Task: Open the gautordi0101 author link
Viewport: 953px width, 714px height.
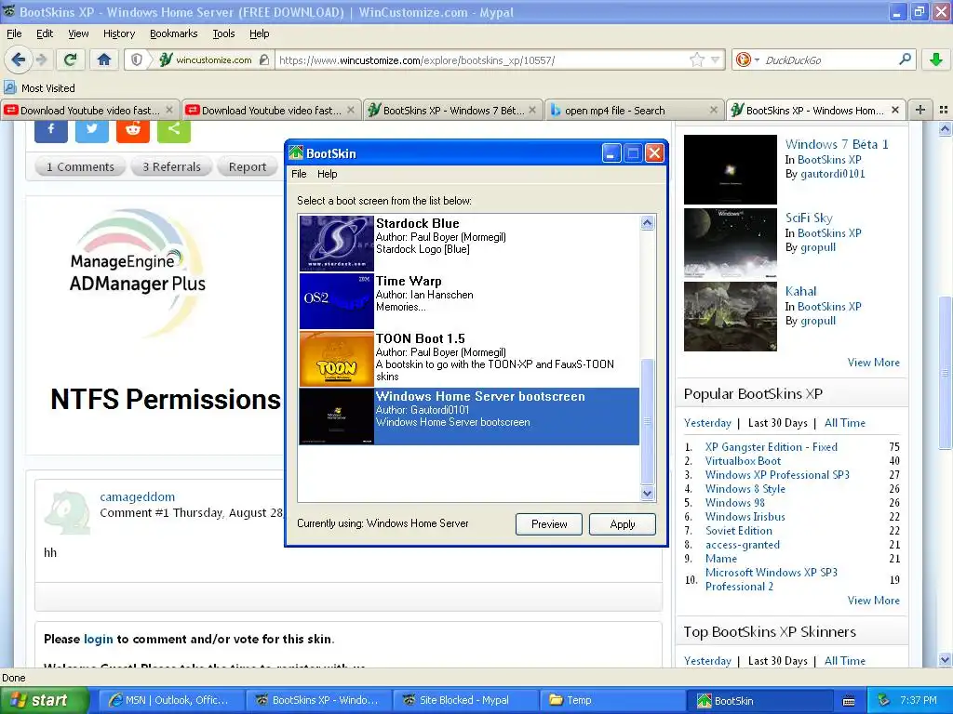Action: [x=832, y=174]
